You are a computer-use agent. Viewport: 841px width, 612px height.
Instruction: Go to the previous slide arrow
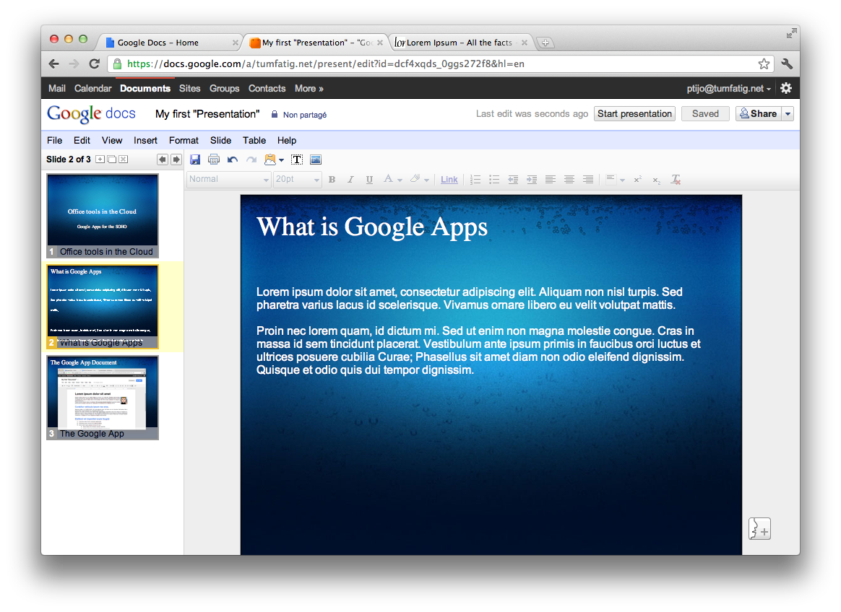coord(162,159)
